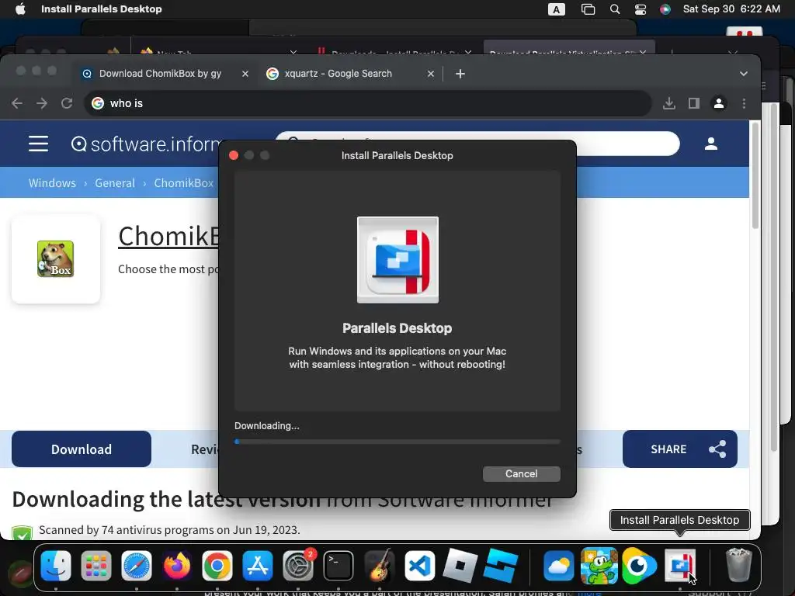This screenshot has height=596, width=795.
Task: Open Finder from the Dock
Action: [55, 566]
